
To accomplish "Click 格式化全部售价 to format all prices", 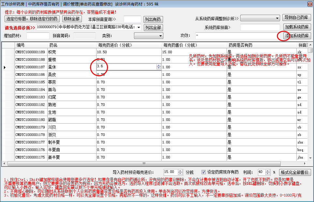I will (295, 172).
